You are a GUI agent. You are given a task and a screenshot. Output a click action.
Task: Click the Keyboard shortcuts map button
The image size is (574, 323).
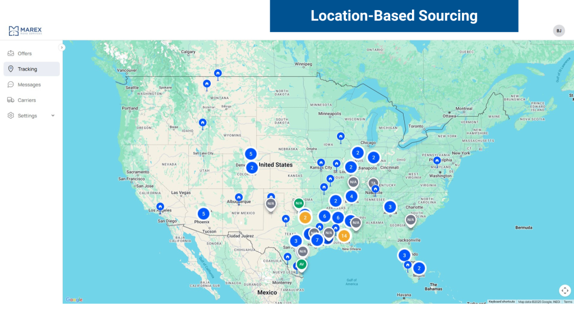coord(501,302)
